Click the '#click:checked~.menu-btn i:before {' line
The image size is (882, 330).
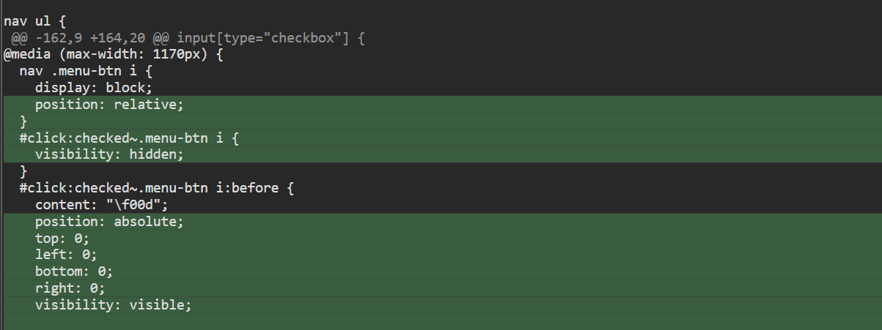point(156,188)
